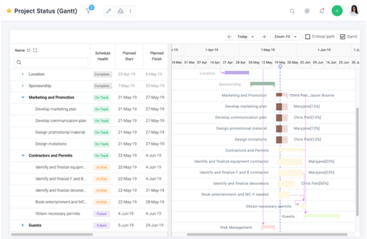This screenshot has width=367, height=239.
Task: Click the Name search input field
Action: (x=51, y=63)
